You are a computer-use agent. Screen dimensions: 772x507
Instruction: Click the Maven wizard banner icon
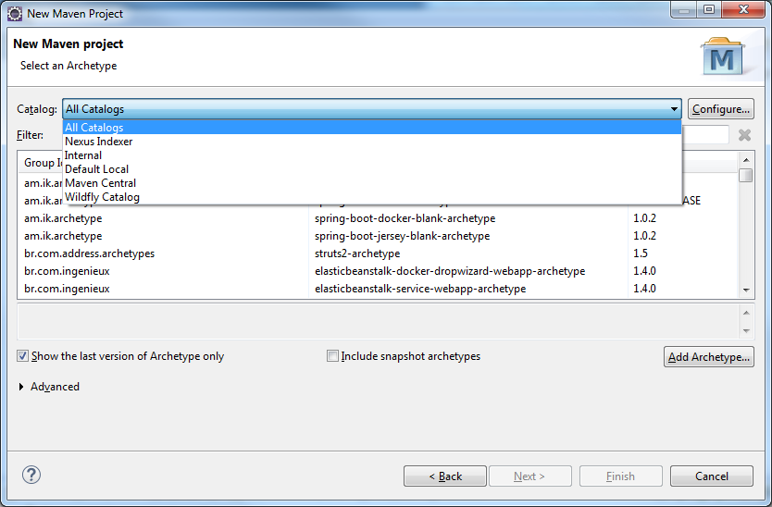(x=722, y=57)
